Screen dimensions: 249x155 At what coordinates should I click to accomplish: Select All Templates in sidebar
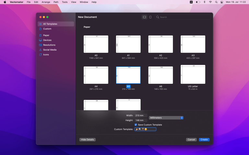tap(56, 24)
